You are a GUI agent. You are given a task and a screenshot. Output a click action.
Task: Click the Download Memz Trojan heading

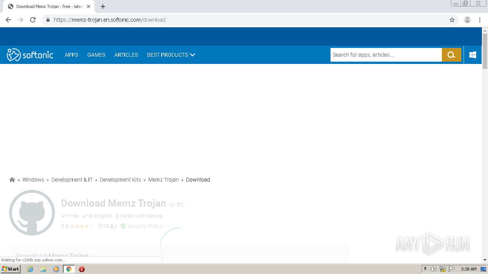113,203
